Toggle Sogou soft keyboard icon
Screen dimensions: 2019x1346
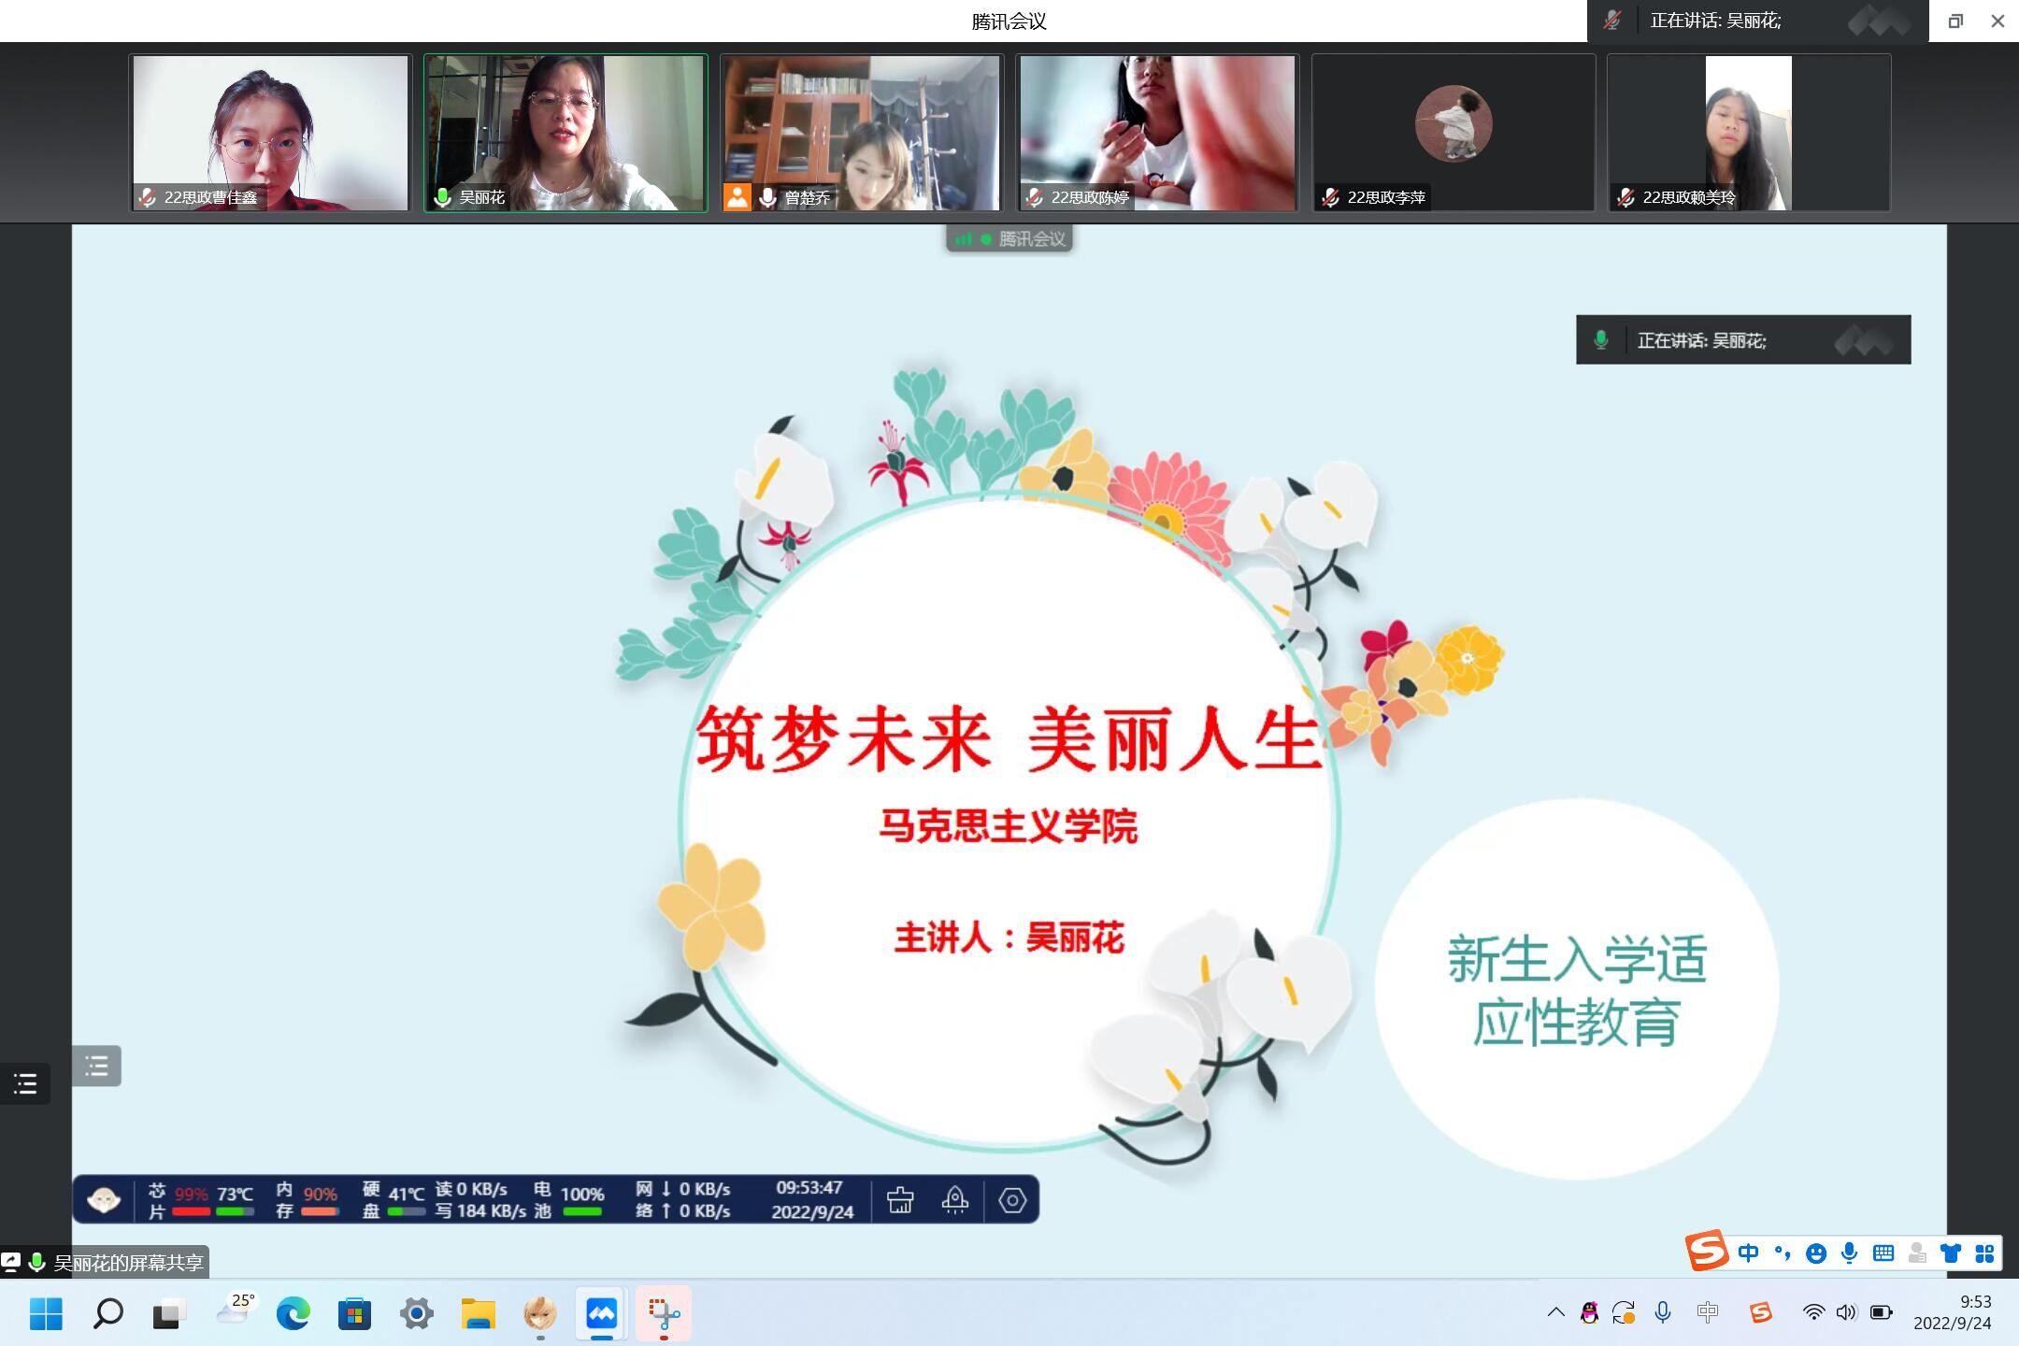pos(1883,1253)
